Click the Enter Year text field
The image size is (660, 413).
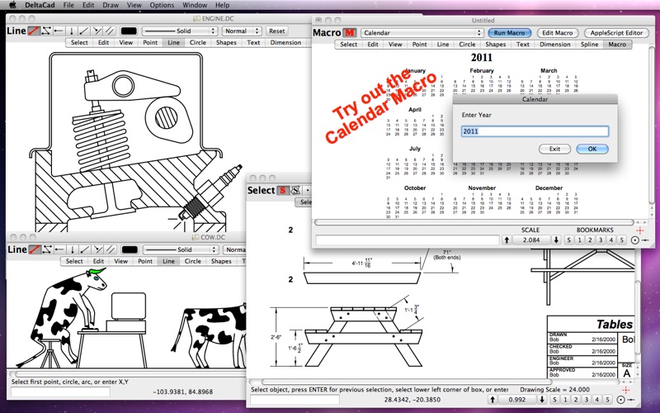tap(534, 131)
